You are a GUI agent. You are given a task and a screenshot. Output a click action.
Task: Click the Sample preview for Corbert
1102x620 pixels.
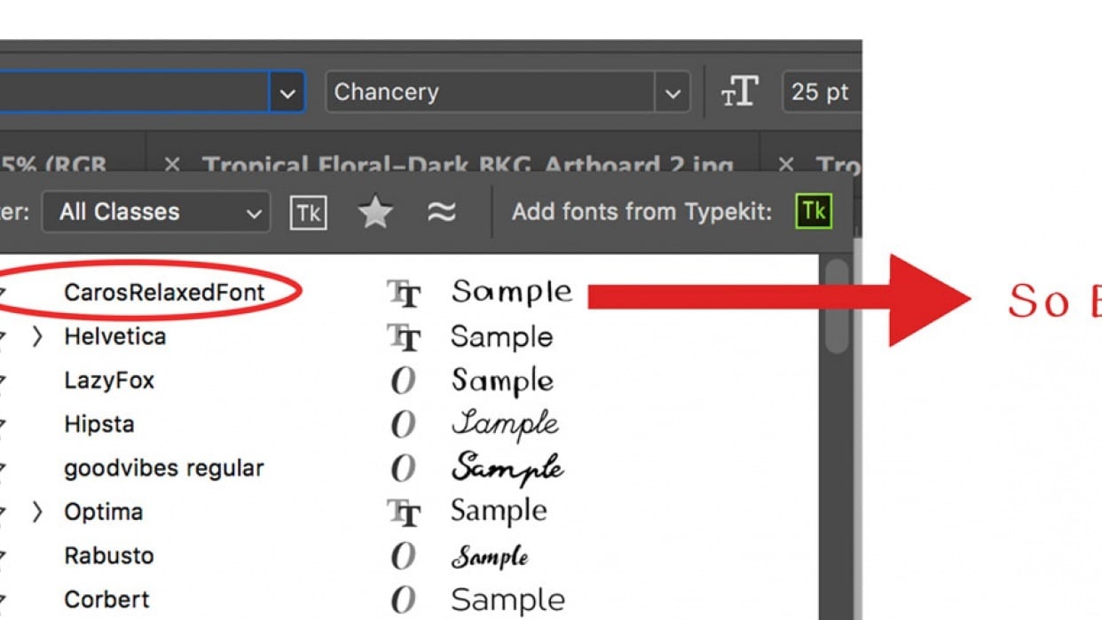coord(508,600)
